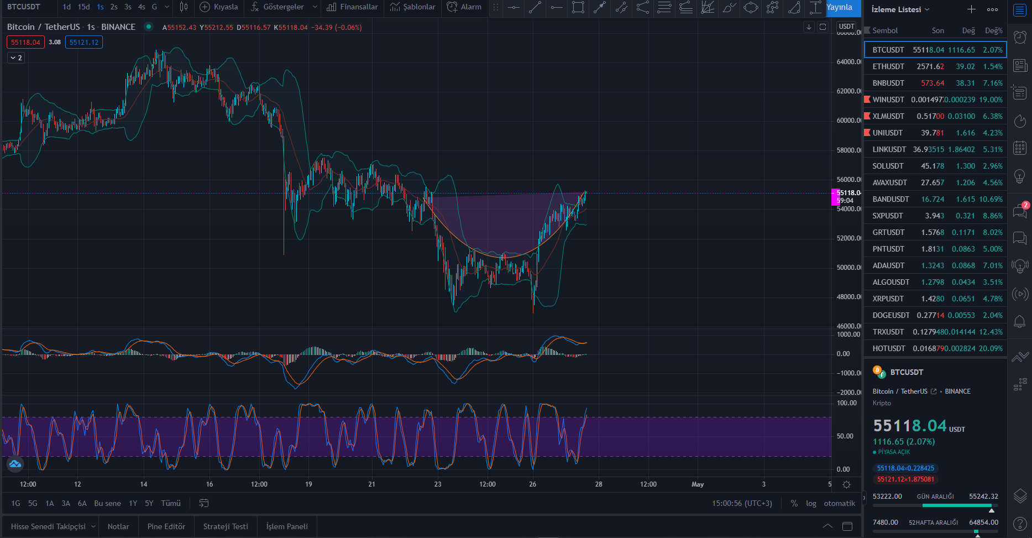Toggle the flag on WINUSDT row
This screenshot has width=1032, height=538.
867,100
